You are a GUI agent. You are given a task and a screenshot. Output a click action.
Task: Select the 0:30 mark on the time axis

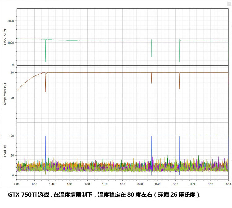175,184
